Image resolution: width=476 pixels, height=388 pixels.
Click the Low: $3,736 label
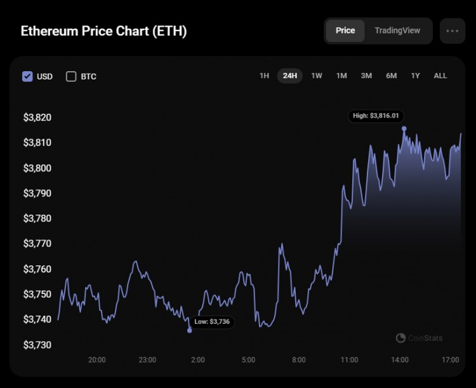click(x=212, y=322)
